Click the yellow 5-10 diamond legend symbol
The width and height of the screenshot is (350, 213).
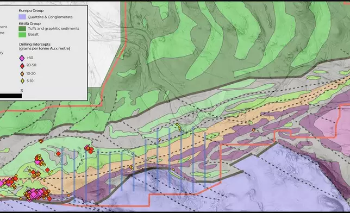22,81
